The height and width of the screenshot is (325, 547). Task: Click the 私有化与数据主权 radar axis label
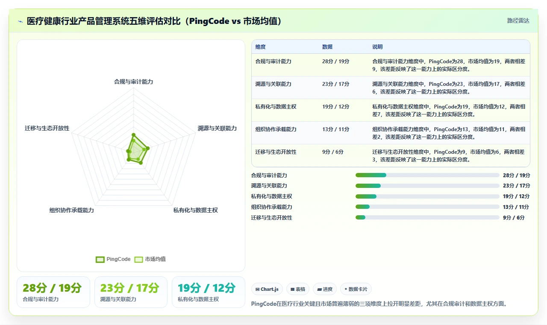(x=195, y=210)
